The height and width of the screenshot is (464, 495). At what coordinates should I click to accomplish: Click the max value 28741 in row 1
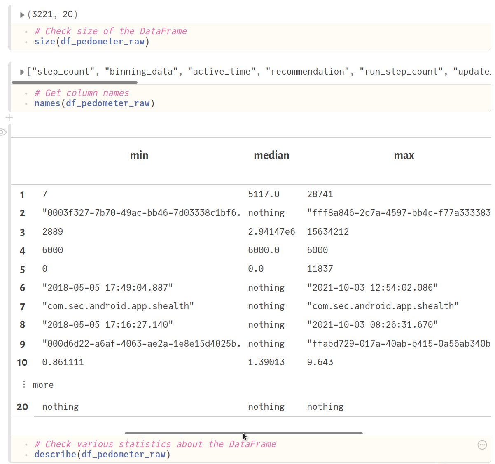click(320, 194)
